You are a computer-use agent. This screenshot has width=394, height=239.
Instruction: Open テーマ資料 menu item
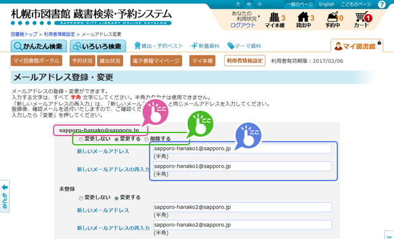click(244, 46)
